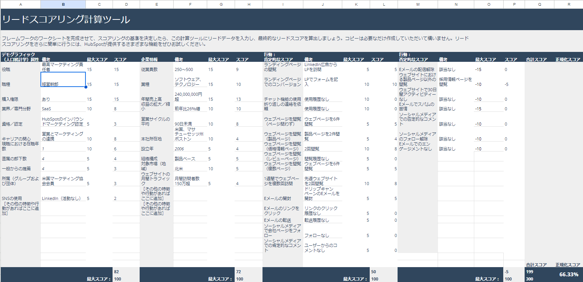Viewport: 583px width, 282px height.
Task: Select the column M header
Action: 417,4
